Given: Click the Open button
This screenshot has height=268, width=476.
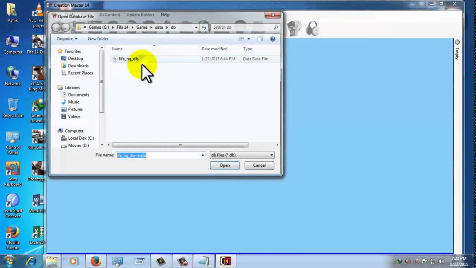Looking at the screenshot, I should [225, 165].
